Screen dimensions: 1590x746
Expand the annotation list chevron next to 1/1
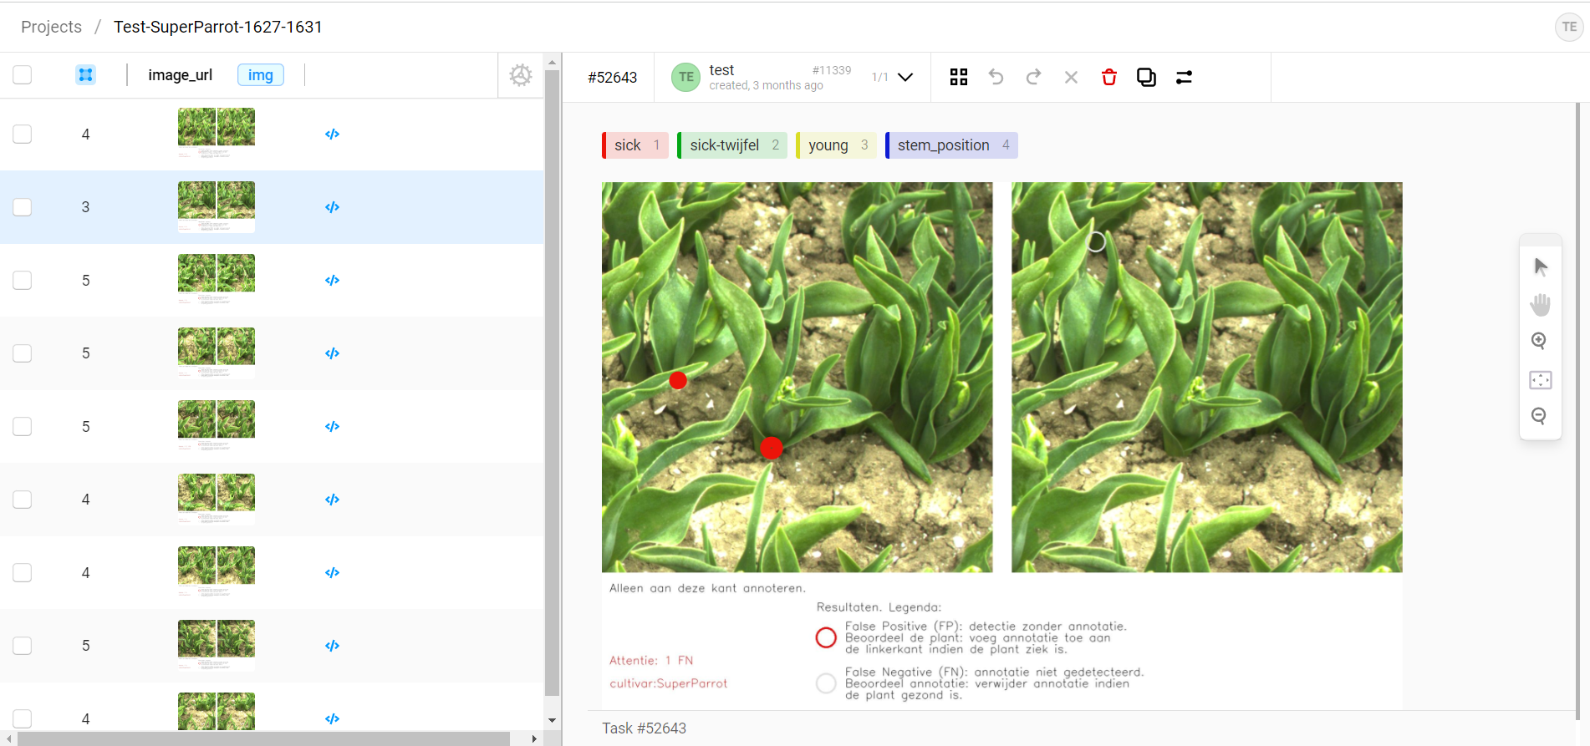pos(905,77)
